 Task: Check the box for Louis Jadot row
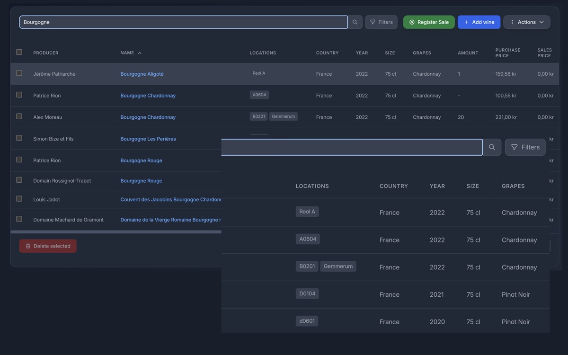coord(19,199)
